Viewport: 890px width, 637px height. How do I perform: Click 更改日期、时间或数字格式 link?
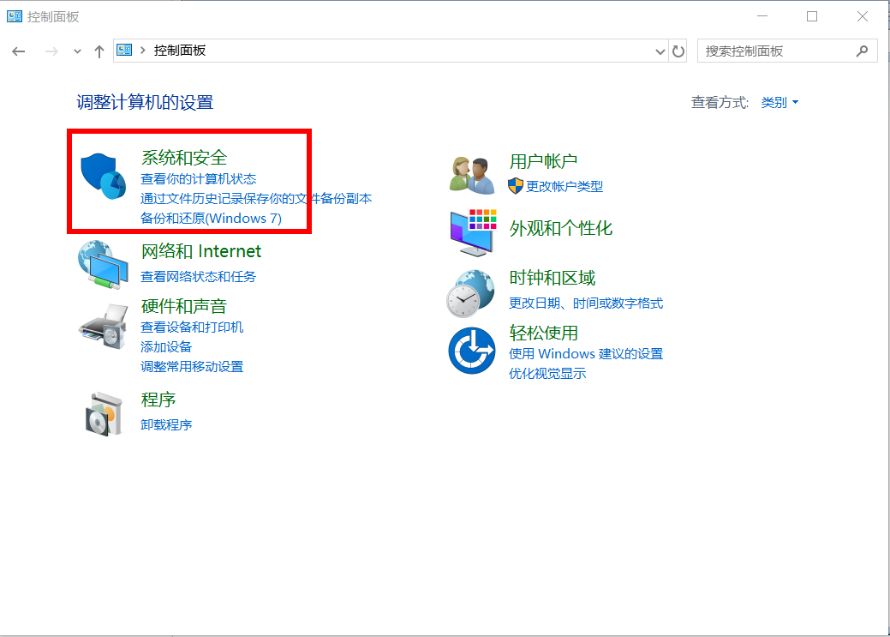click(586, 303)
